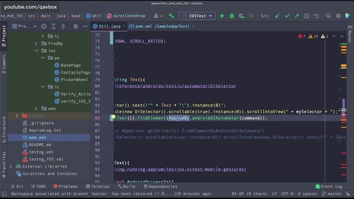Open the Build tool window

[x=126, y=186]
